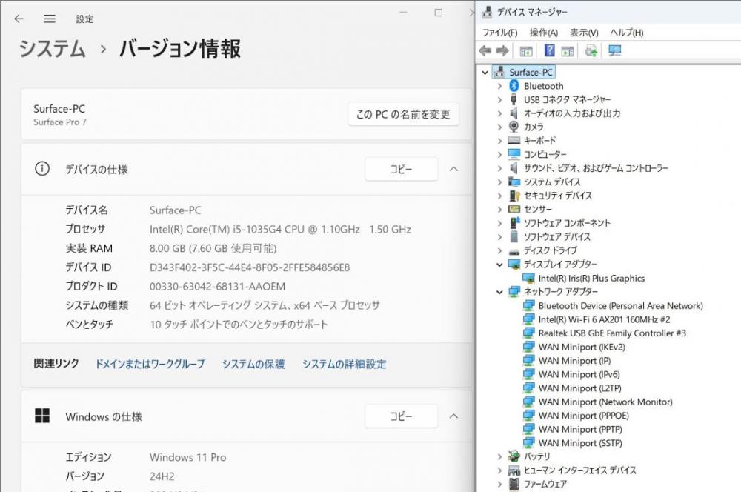741x492 pixels.
Task: Collapse the ネットワーク アダプター node
Action: pos(499,292)
